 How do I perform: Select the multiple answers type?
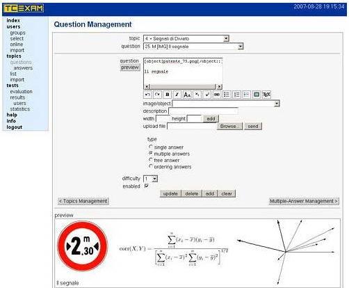151,153
